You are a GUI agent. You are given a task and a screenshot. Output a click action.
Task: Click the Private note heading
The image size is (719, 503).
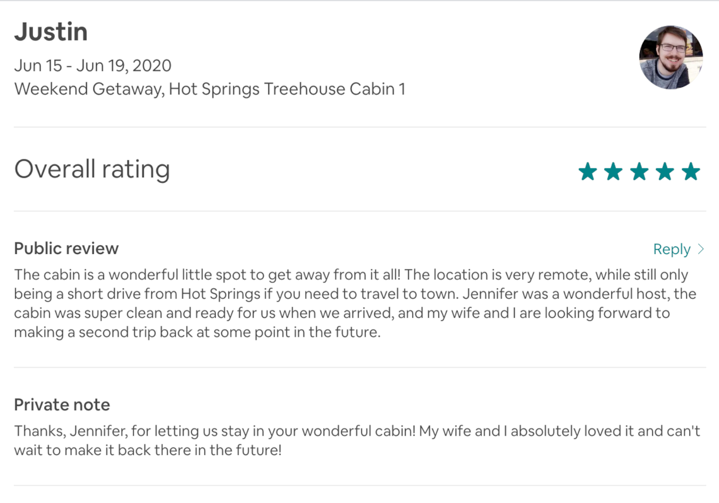(x=62, y=405)
